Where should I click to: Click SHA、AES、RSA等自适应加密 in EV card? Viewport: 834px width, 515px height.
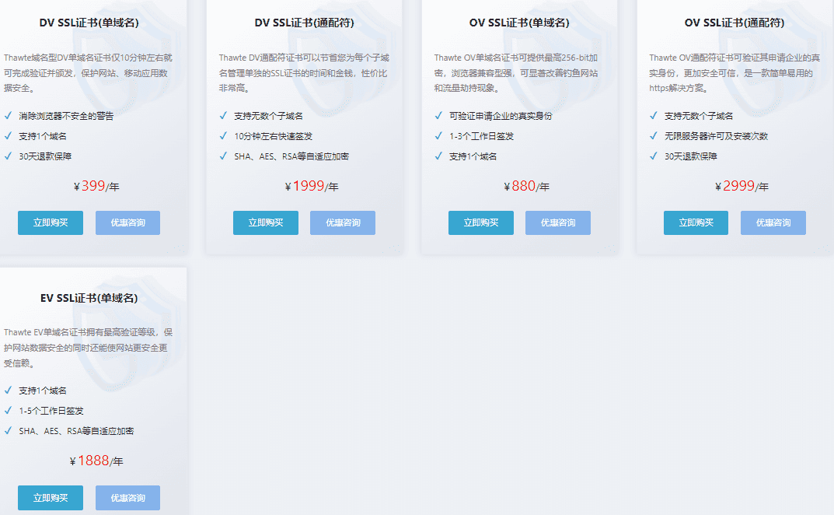[x=76, y=432]
